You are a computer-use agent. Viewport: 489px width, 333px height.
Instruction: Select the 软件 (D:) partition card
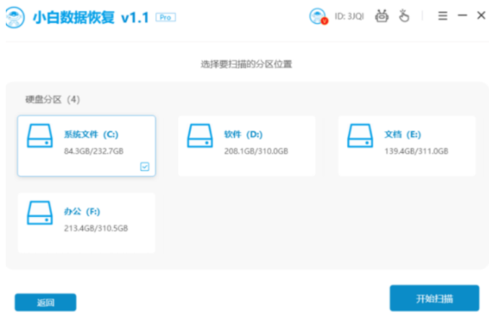pyautogui.click(x=247, y=146)
